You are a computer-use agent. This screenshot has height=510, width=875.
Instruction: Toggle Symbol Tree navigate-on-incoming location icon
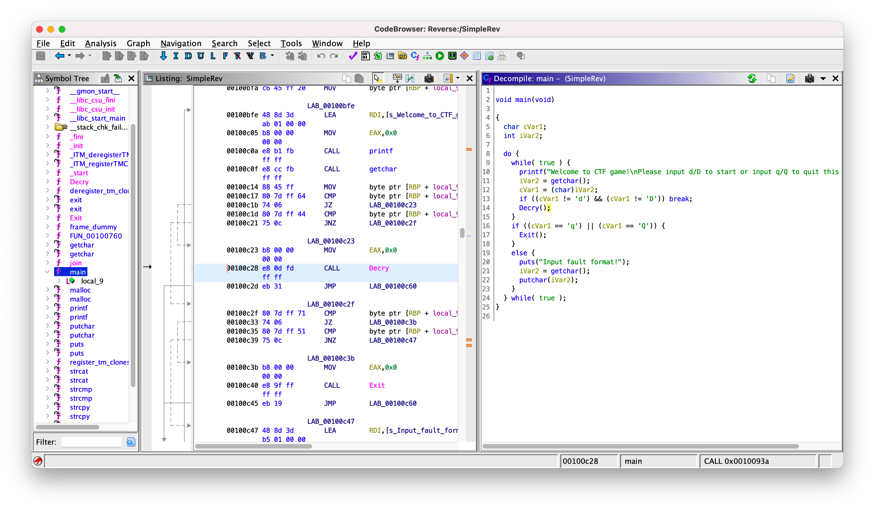tap(118, 78)
